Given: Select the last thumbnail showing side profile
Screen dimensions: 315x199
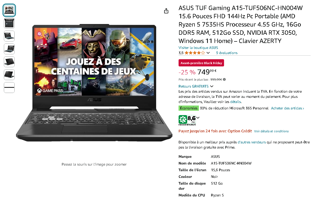Looking at the screenshot, I should [x=9, y=88].
